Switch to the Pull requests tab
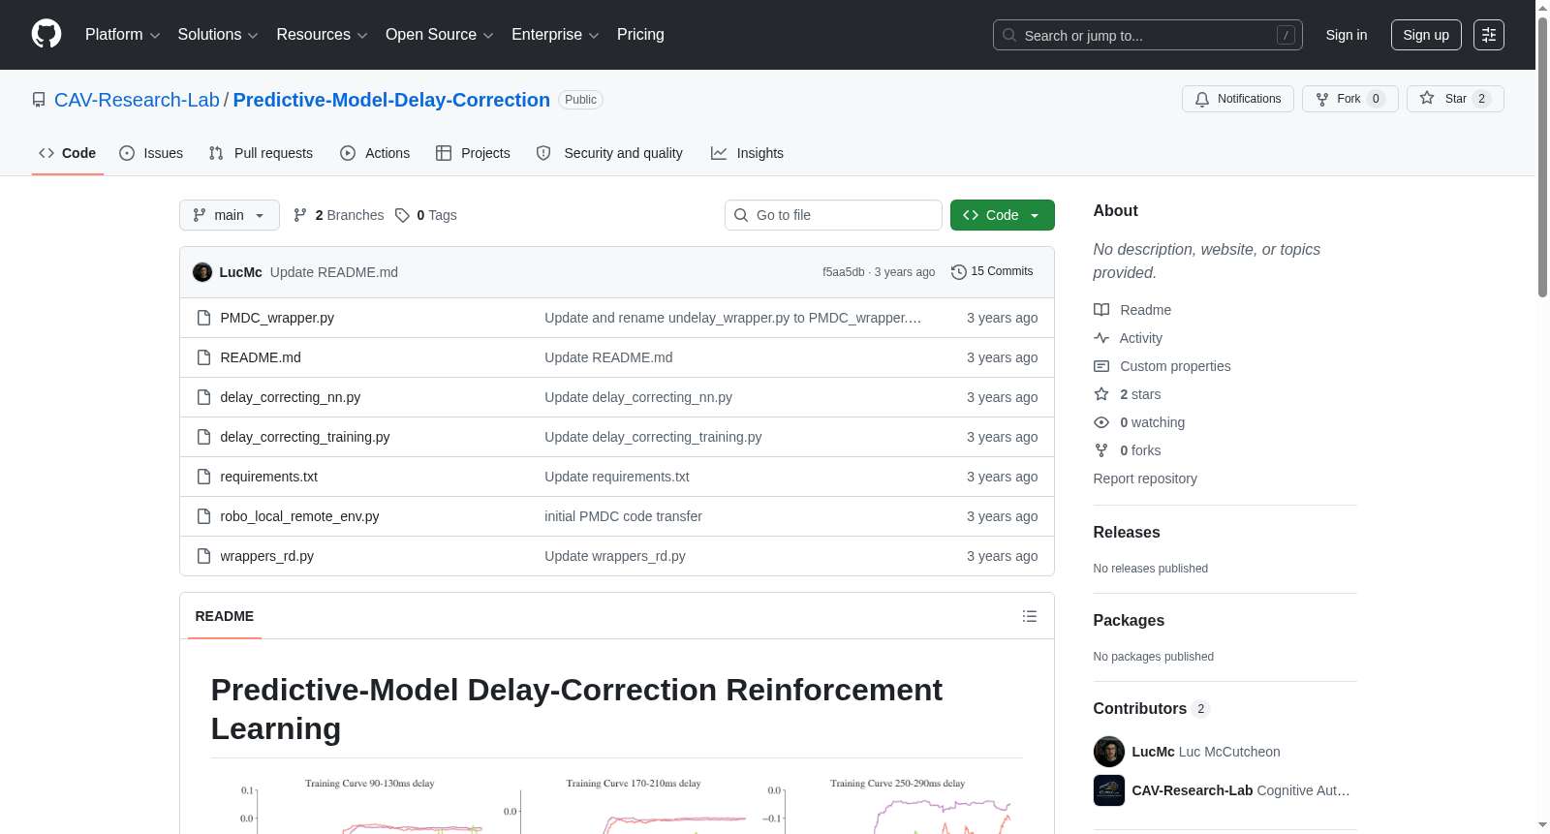 (261, 153)
